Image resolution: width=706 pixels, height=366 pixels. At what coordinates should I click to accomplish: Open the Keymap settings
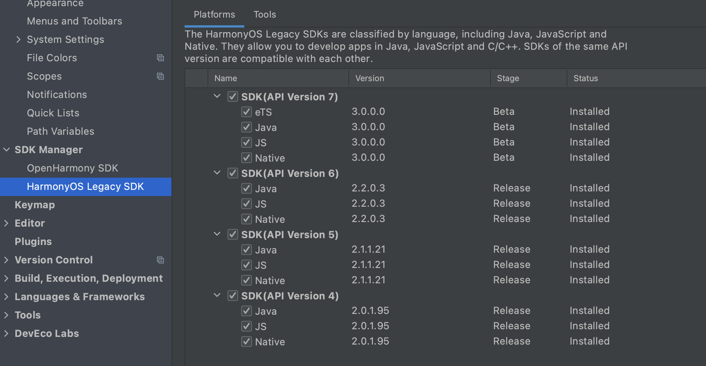coord(35,205)
